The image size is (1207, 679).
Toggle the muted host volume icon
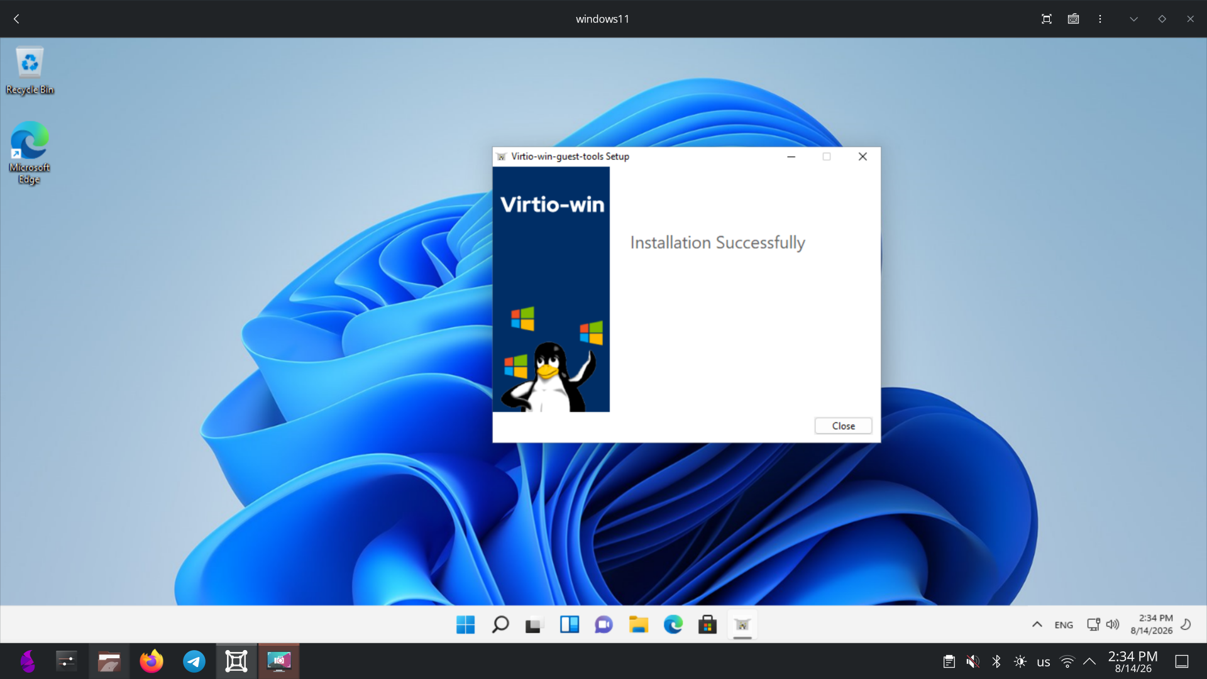(973, 661)
